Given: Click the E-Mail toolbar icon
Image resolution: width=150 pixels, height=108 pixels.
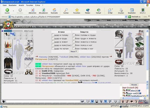Looking at the screenshot, I should point(110,10).
